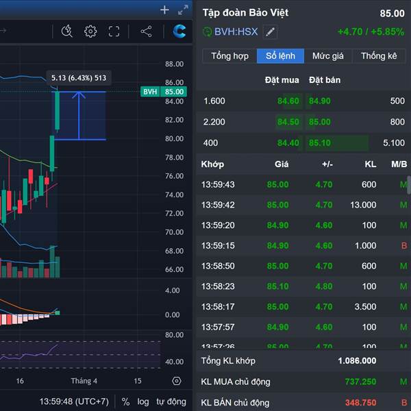Toggle percent scale button

(x=125, y=401)
